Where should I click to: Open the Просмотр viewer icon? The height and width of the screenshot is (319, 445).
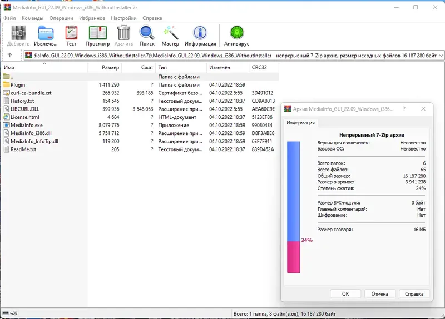pos(98,33)
